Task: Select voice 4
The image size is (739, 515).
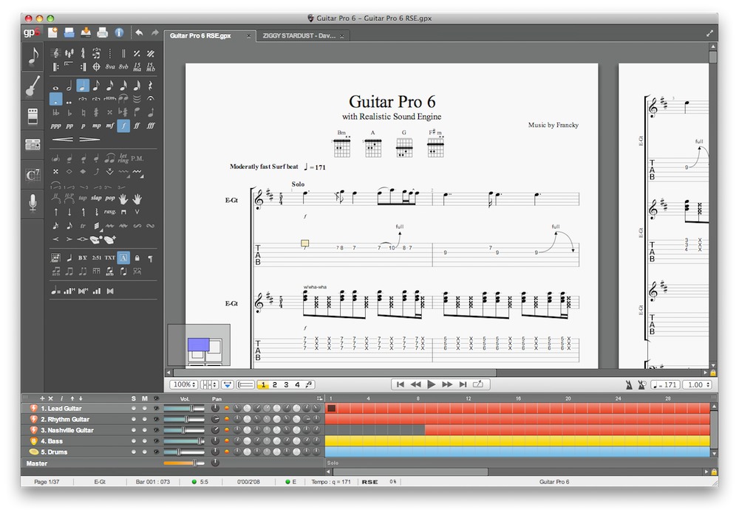Action: (x=297, y=384)
